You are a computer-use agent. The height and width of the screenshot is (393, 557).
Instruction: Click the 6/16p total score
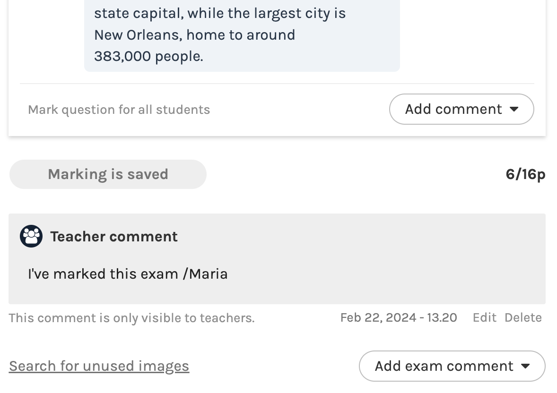click(x=525, y=174)
